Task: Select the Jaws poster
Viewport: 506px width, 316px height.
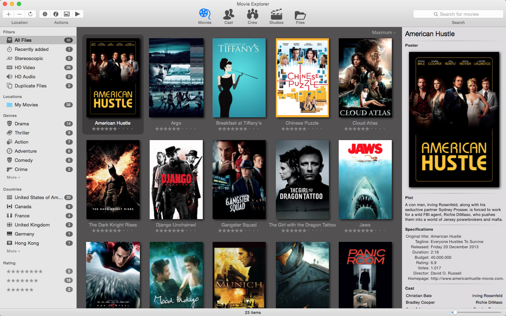Action: pyautogui.click(x=365, y=179)
